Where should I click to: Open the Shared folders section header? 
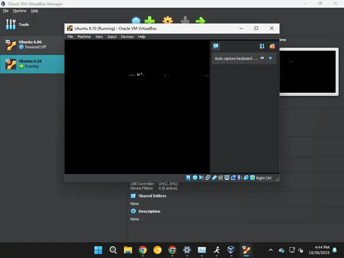(152, 196)
